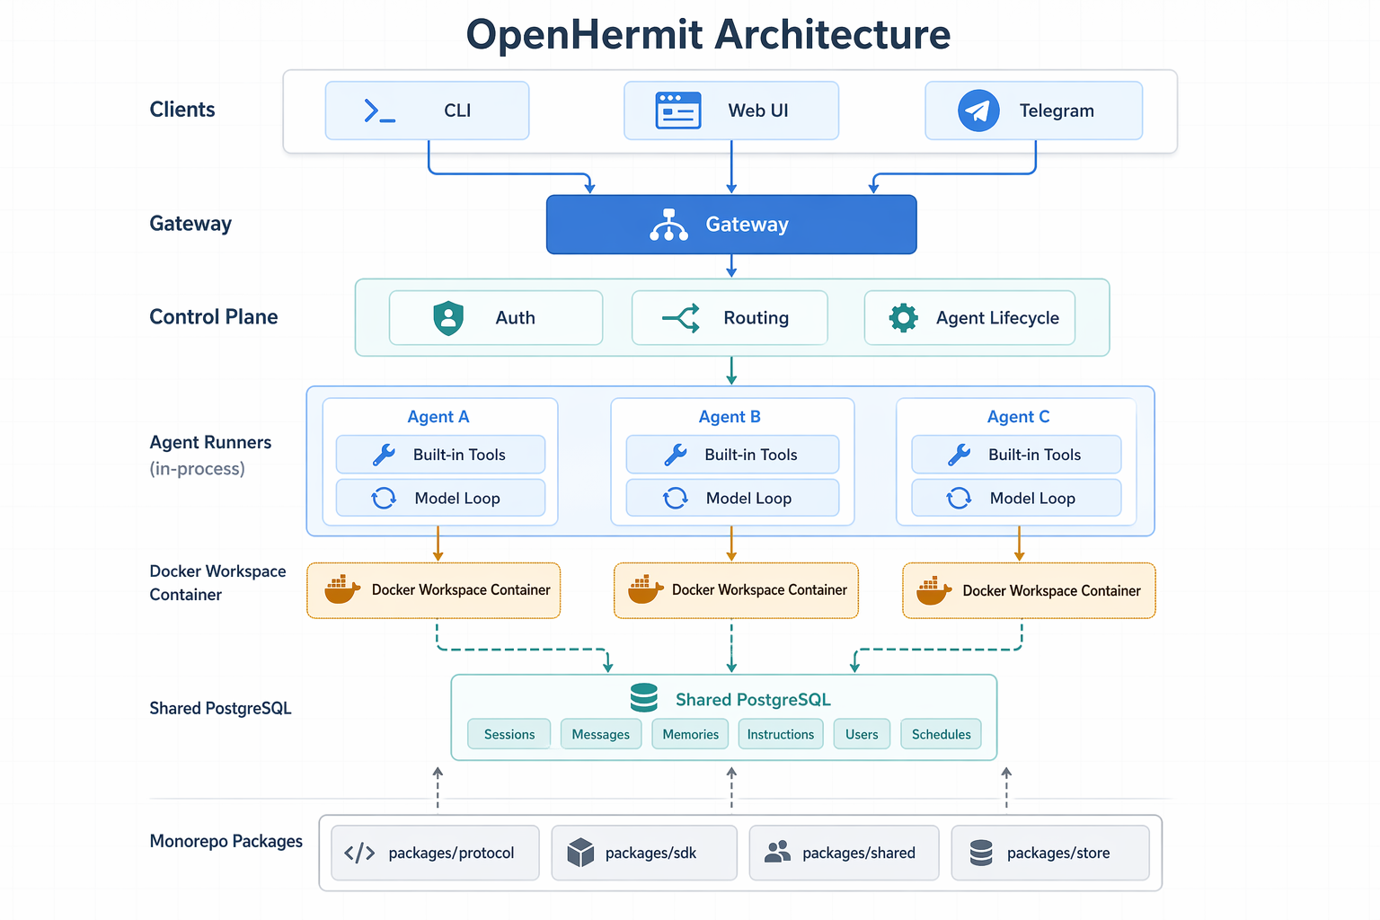1380x920 pixels.
Task: Click Agent B's Model Loop refresh icon
Action: coord(676,498)
